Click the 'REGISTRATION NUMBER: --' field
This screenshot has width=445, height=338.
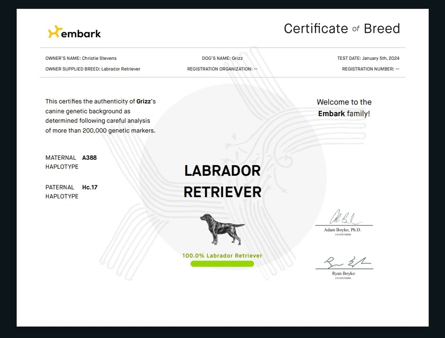(371, 69)
